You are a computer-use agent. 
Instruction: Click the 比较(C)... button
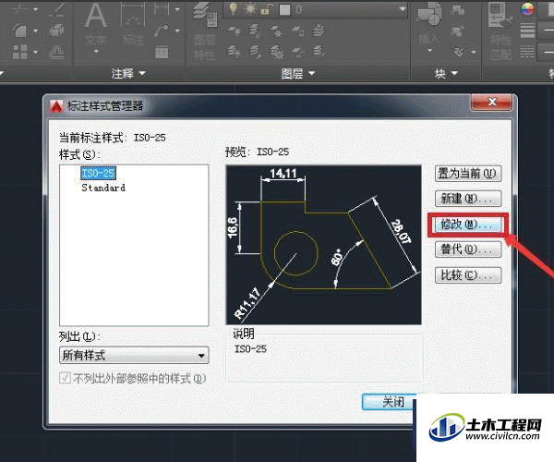point(468,275)
